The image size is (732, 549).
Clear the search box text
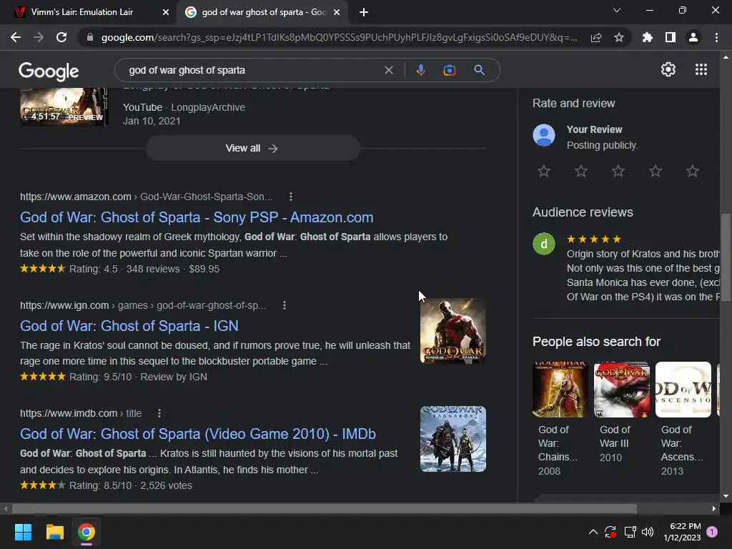(x=388, y=70)
